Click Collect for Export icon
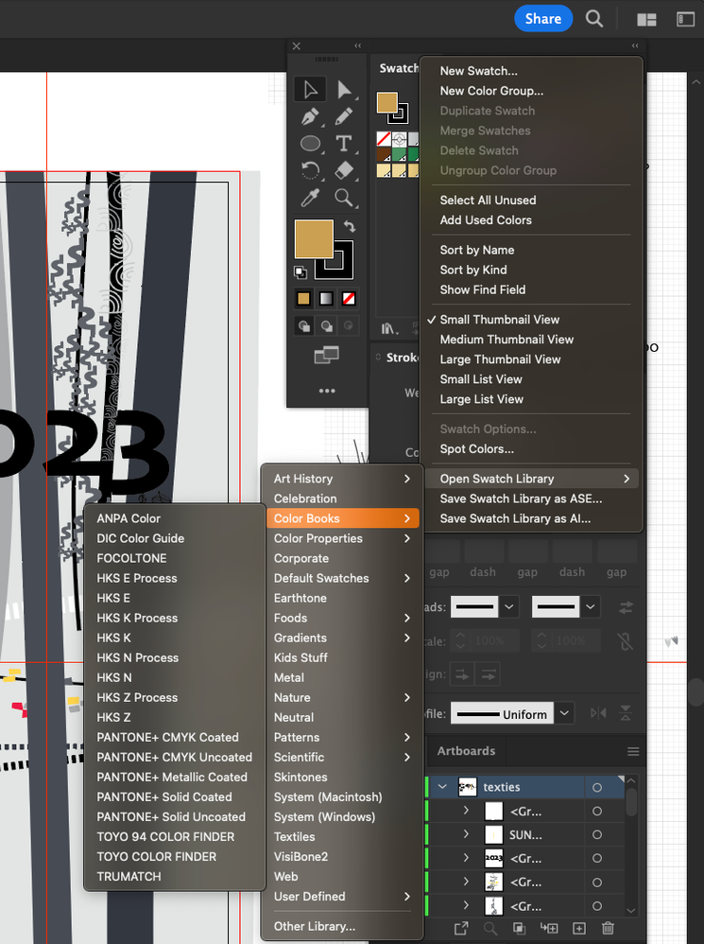The width and height of the screenshot is (704, 944). (461, 928)
